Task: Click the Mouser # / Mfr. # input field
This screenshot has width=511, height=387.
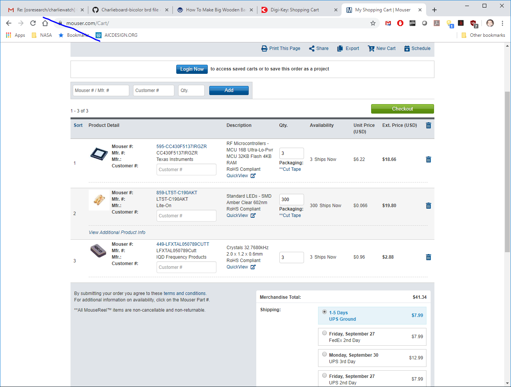Action: pyautogui.click(x=101, y=91)
